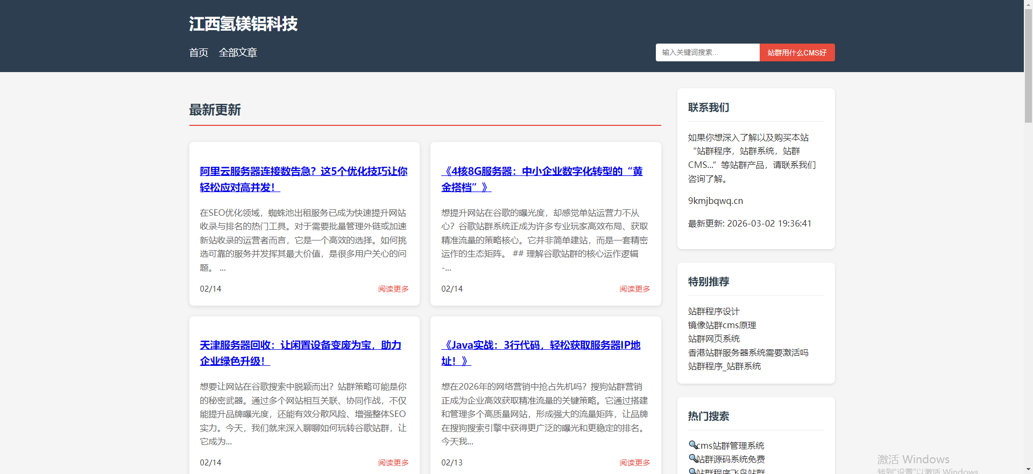
Task: Click 阅读更多 under the Java实战 article
Action: [x=634, y=463]
